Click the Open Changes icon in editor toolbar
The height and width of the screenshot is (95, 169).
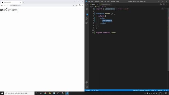coord(161,4)
